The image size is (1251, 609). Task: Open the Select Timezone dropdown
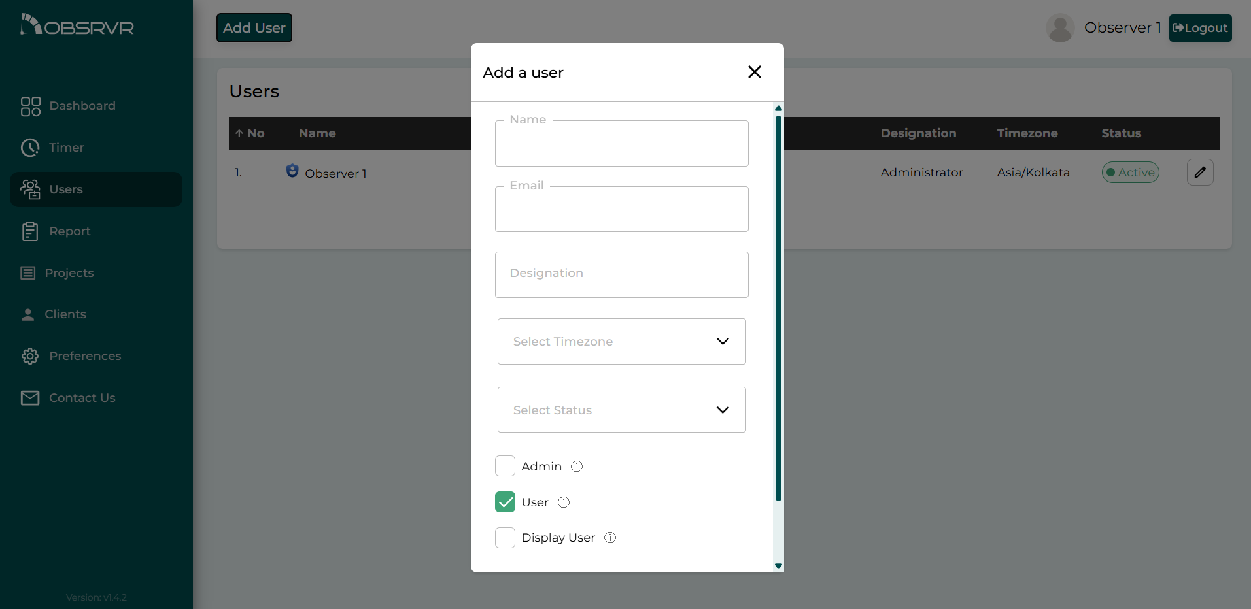621,342
